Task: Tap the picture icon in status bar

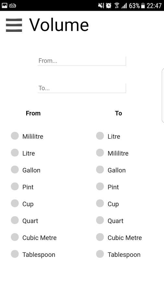Action: (5, 6)
